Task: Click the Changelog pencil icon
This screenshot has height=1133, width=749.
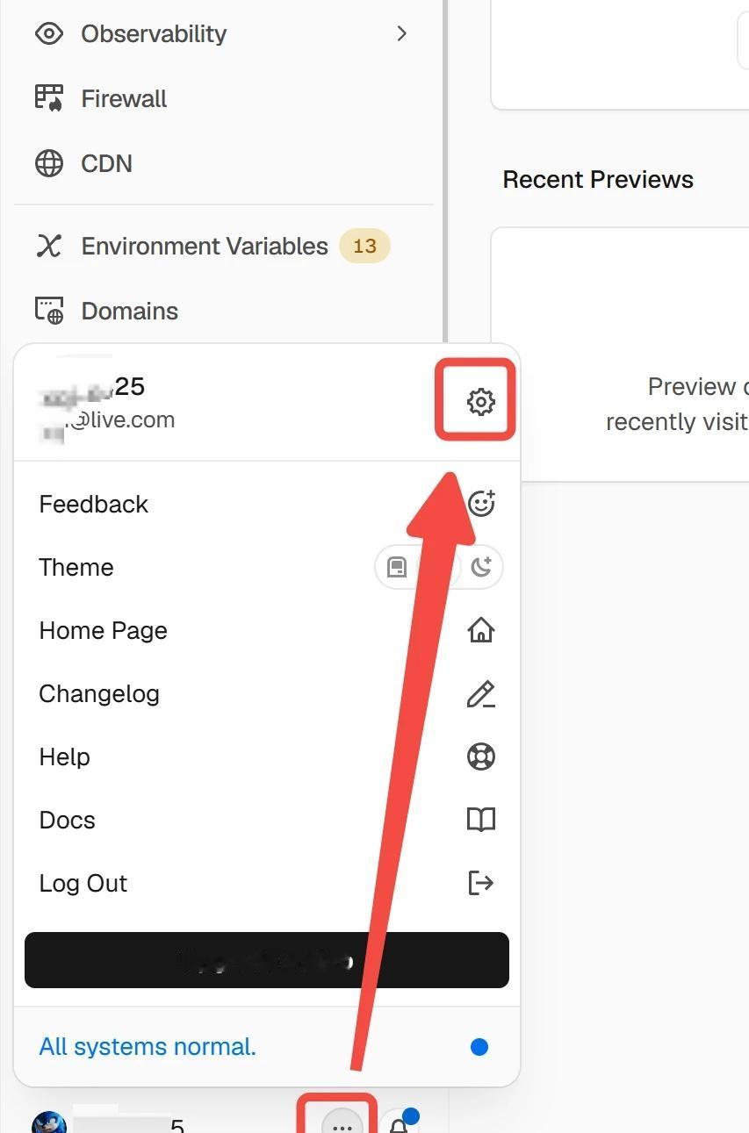Action: tap(481, 693)
